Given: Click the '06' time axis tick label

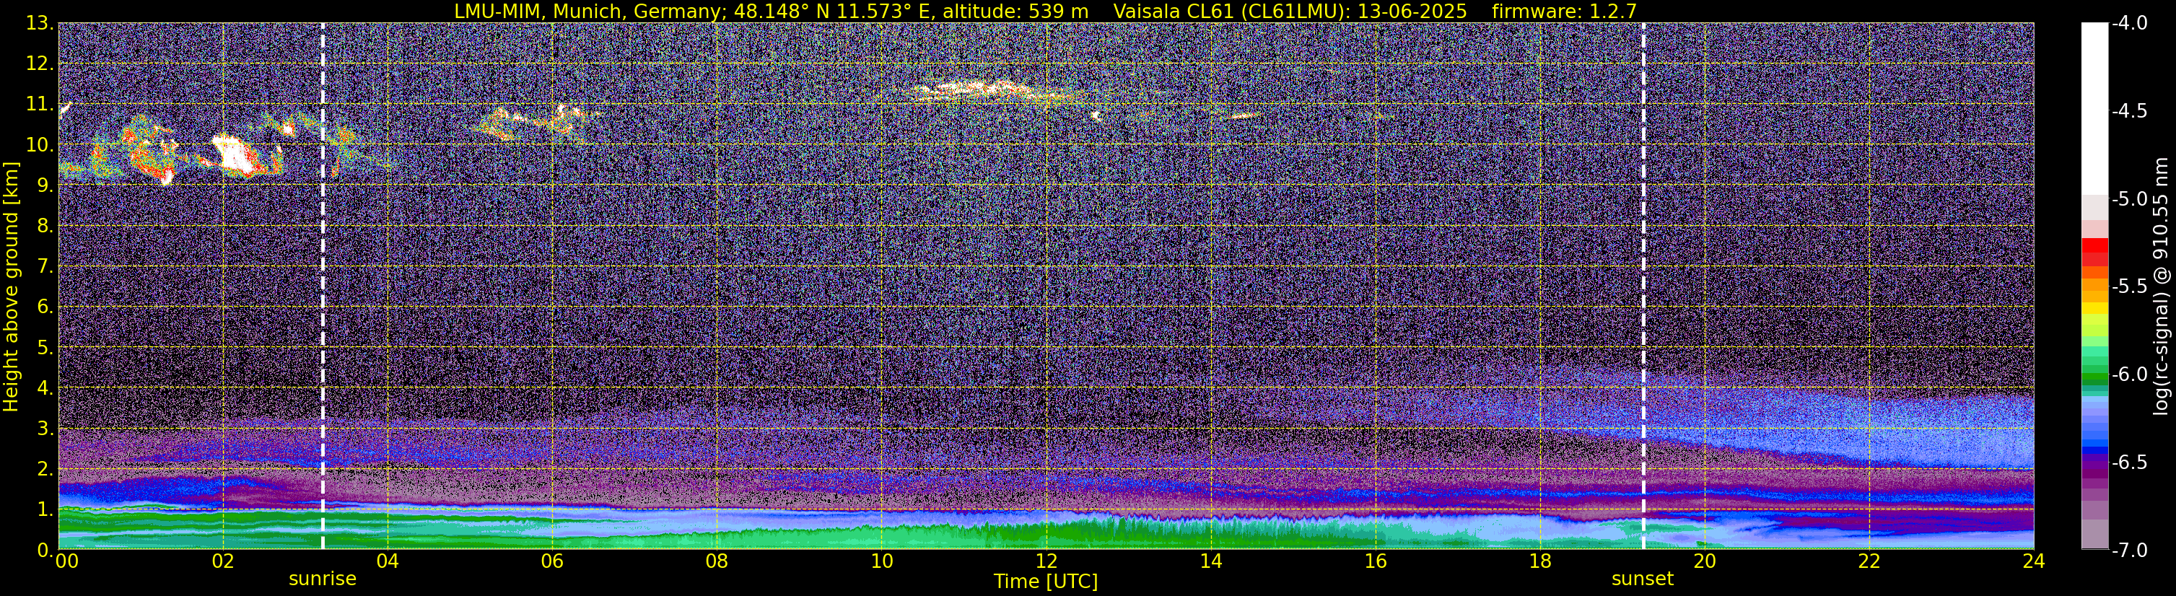Looking at the screenshot, I should (x=551, y=561).
